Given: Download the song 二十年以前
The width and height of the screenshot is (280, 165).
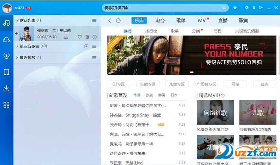Looking at the screenshot, I should click(x=66, y=37).
